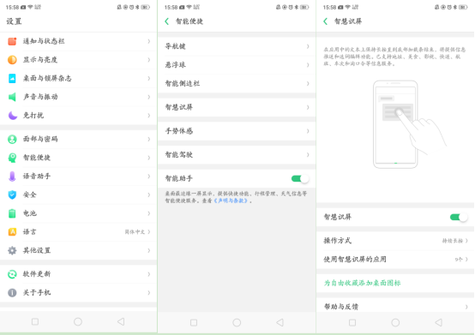Select the 桌面与锁屏杂志 label
The width and height of the screenshot is (475, 335).
pyautogui.click(x=47, y=78)
